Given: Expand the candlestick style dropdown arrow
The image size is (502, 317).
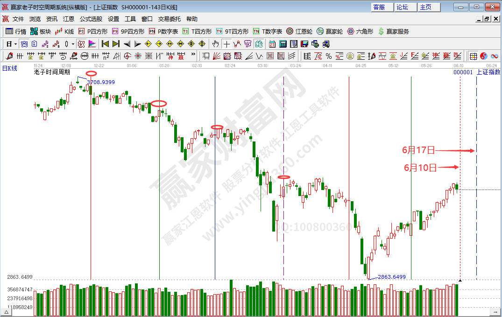Looking at the screenshot, I should click(73, 44).
